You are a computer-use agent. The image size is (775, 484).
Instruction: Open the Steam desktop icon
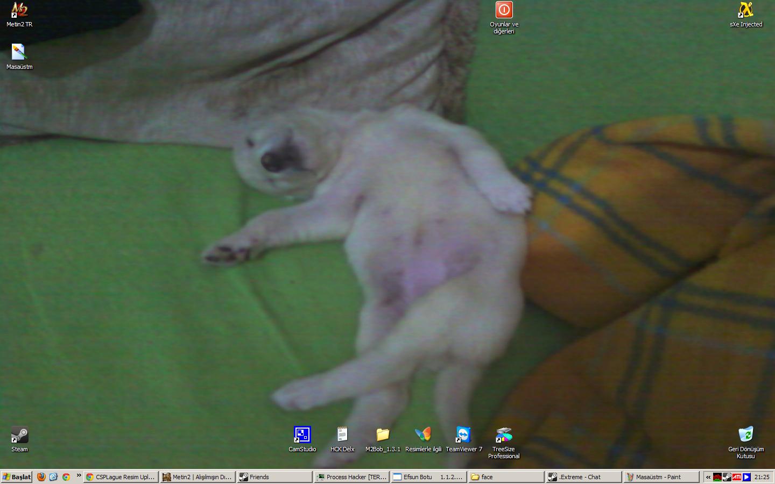tap(19, 435)
